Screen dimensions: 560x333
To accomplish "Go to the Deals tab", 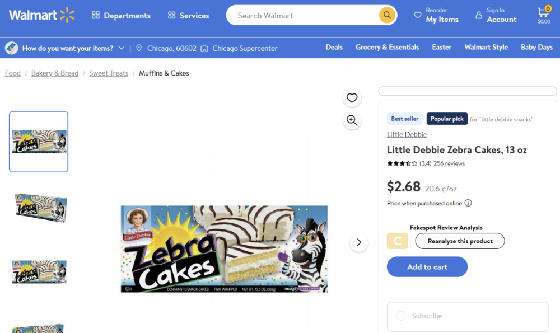I will coord(334,47).
